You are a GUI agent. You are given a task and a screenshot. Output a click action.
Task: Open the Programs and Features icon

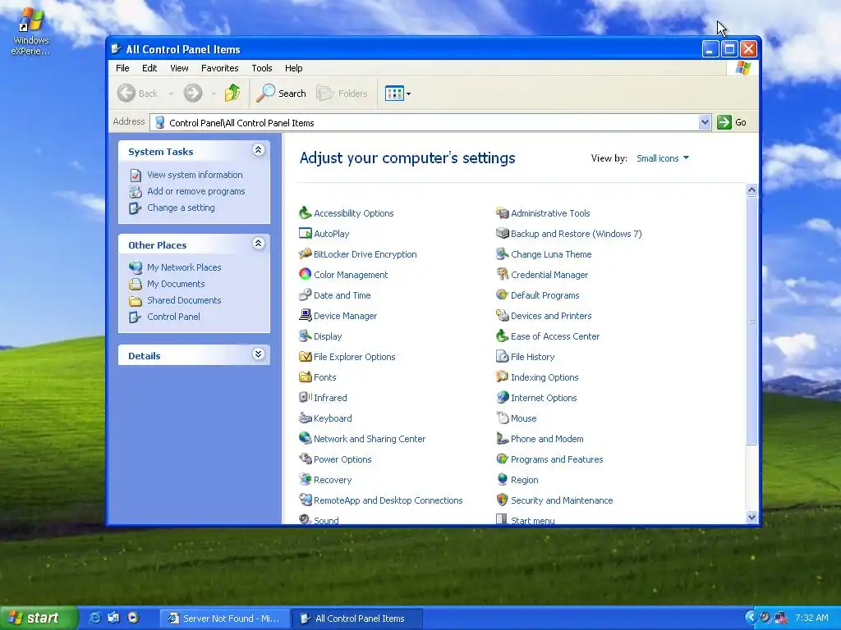(502, 459)
